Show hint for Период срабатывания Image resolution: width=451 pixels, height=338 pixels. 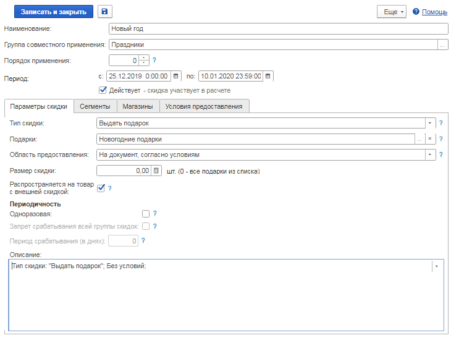coord(143,241)
